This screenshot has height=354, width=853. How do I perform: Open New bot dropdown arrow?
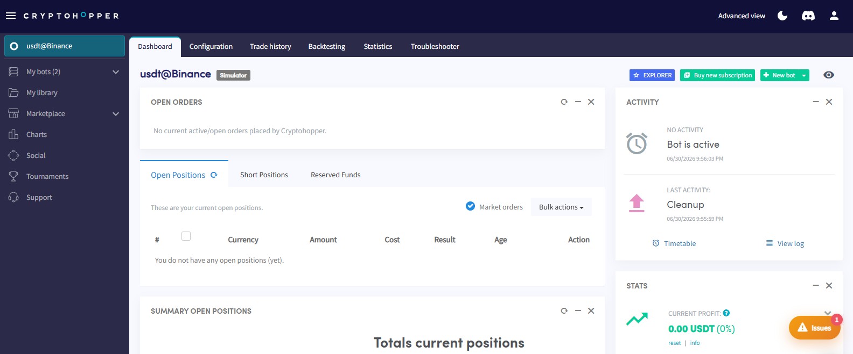point(804,75)
